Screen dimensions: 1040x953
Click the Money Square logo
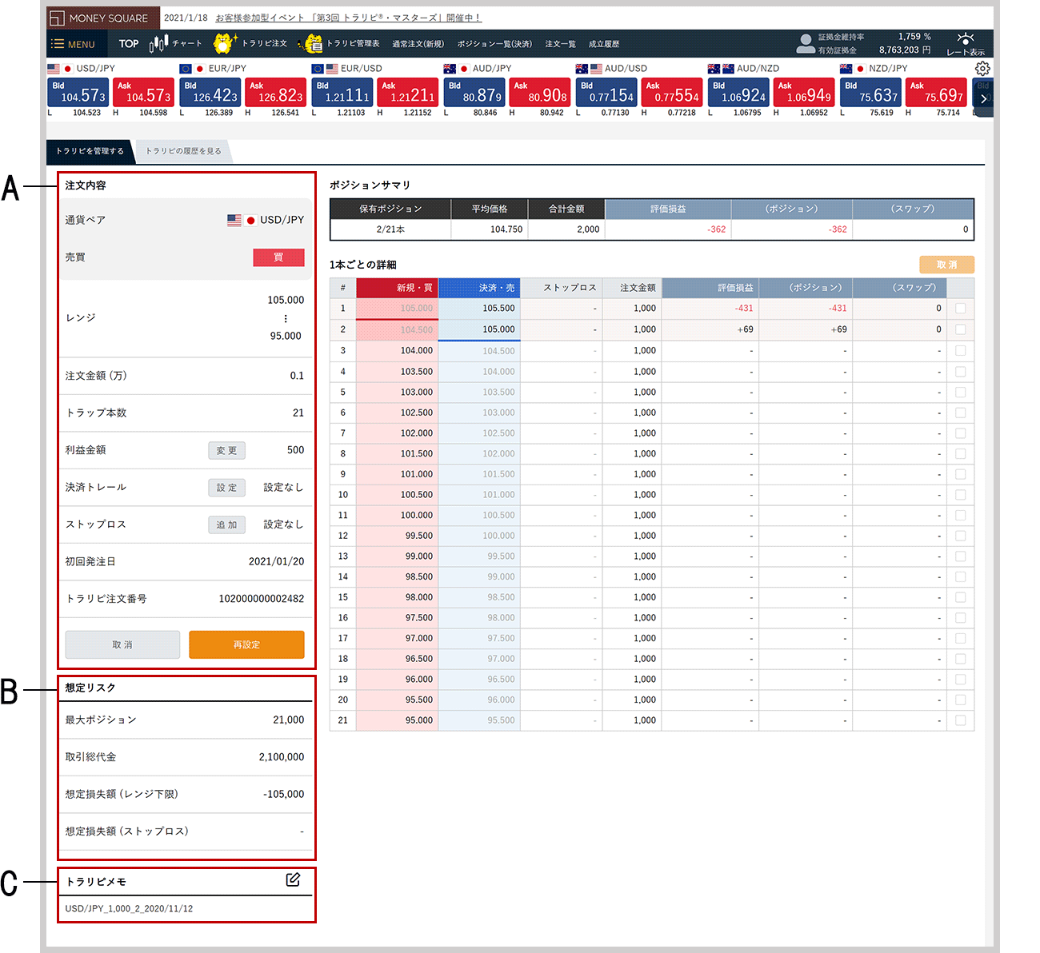[x=102, y=18]
